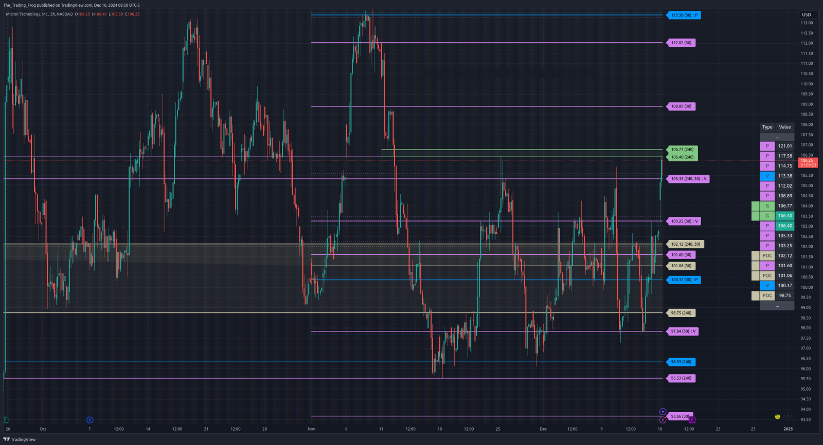The image size is (823, 445).
Task: Click the 105.33 value cell in table
Action: tap(785, 236)
